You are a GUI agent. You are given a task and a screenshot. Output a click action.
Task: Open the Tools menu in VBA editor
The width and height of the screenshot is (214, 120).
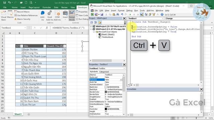(x=142, y=11)
